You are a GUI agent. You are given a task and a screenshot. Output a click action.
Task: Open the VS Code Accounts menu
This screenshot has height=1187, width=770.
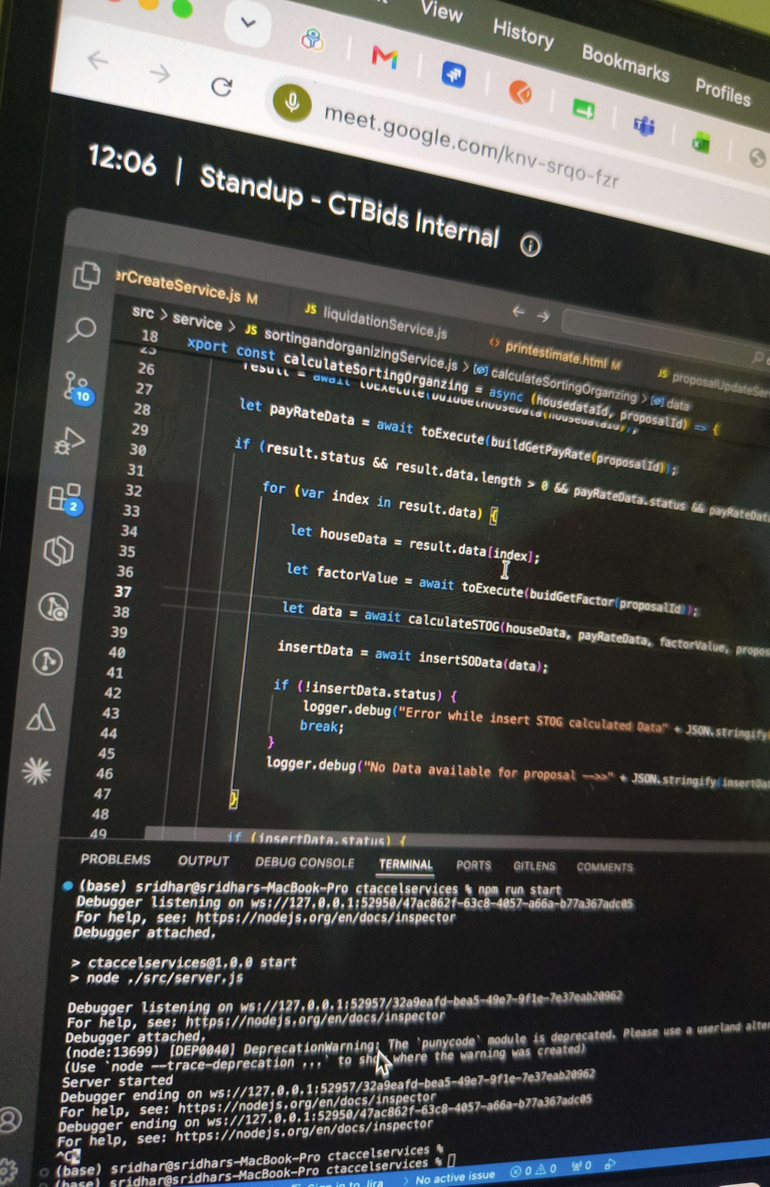coord(10,1119)
